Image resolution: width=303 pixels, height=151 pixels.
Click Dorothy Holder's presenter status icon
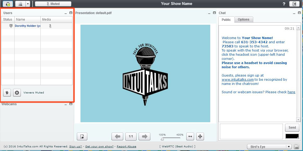point(11,26)
